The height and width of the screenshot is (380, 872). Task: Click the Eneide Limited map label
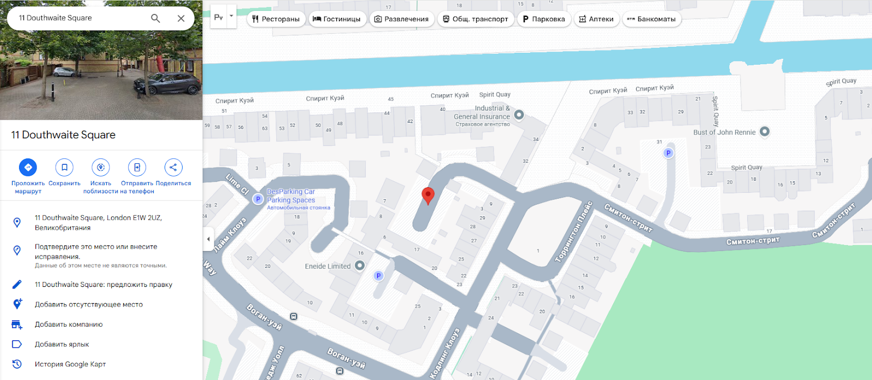click(x=328, y=266)
